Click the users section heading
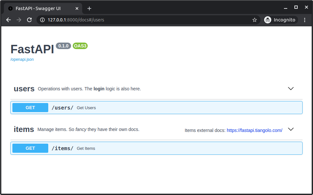The width and height of the screenshot is (313, 195). point(24,88)
